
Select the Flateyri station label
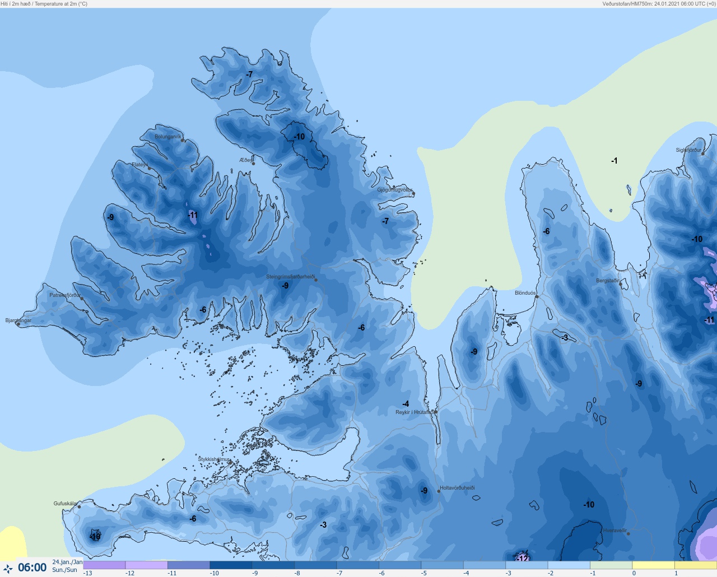[x=140, y=165]
